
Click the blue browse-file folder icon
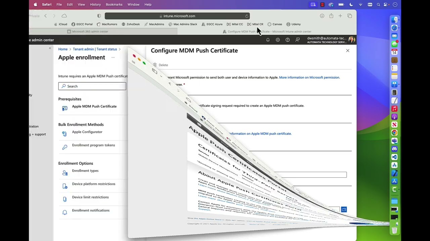click(x=344, y=210)
